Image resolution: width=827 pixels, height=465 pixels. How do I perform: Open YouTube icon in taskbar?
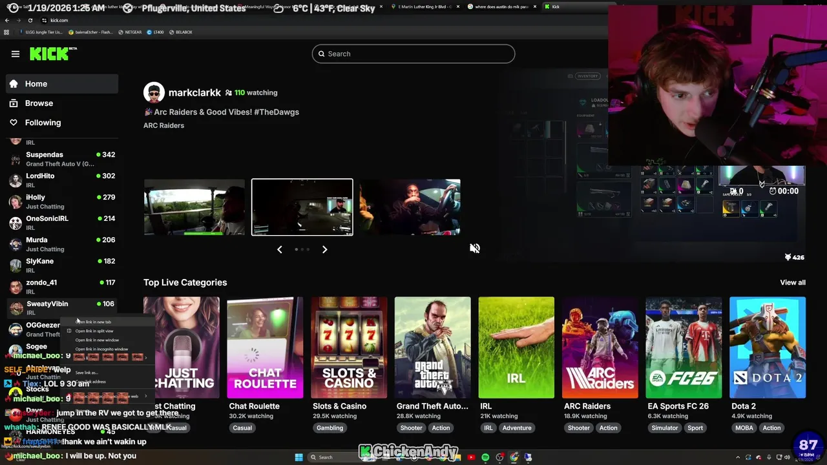[471, 457]
